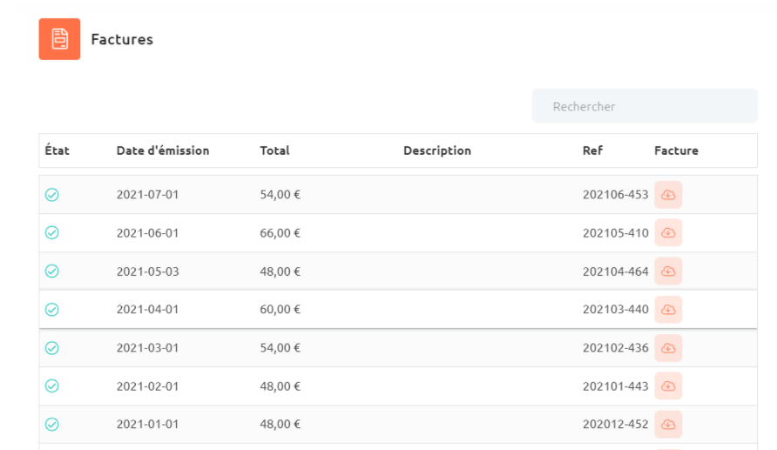The image size is (777, 450).
Task: Click reference 202012-452
Action: (x=616, y=424)
